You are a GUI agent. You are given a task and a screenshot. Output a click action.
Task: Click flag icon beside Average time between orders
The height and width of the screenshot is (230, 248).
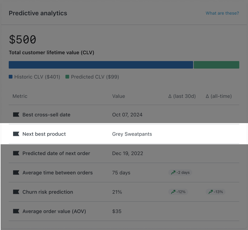coord(16,173)
